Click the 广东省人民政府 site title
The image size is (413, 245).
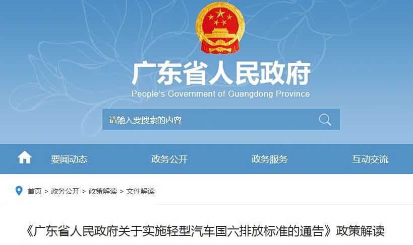221,73
